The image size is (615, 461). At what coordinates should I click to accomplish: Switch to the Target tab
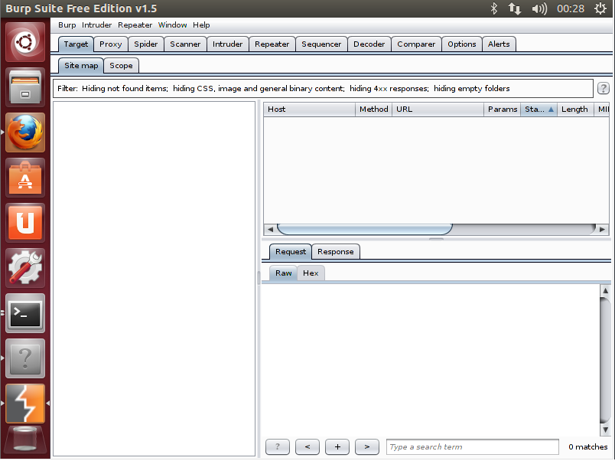click(76, 44)
